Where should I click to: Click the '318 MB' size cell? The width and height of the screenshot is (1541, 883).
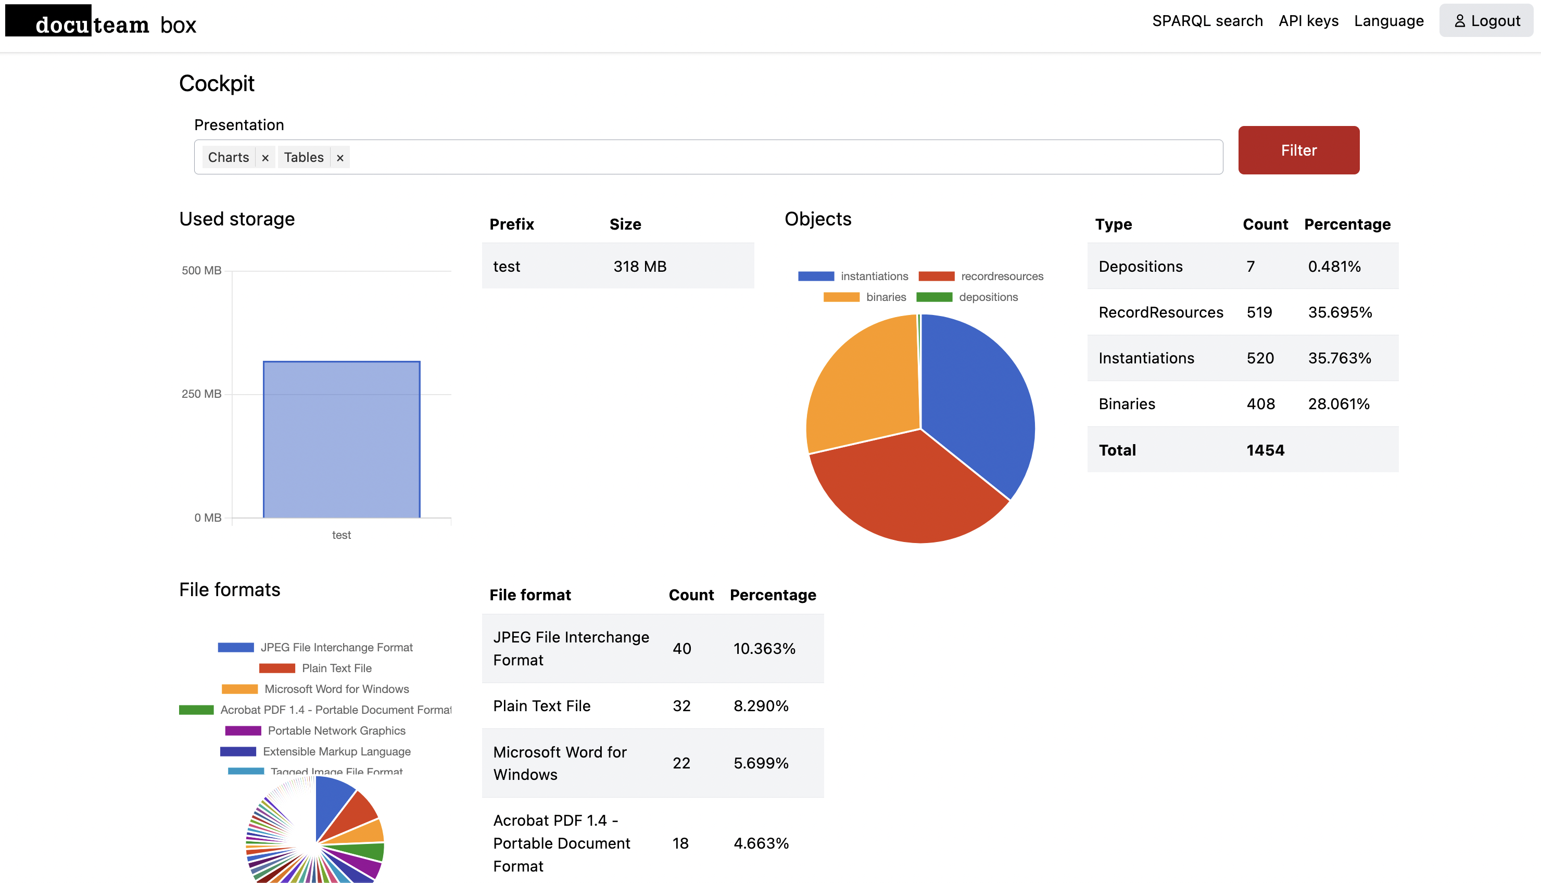click(639, 267)
